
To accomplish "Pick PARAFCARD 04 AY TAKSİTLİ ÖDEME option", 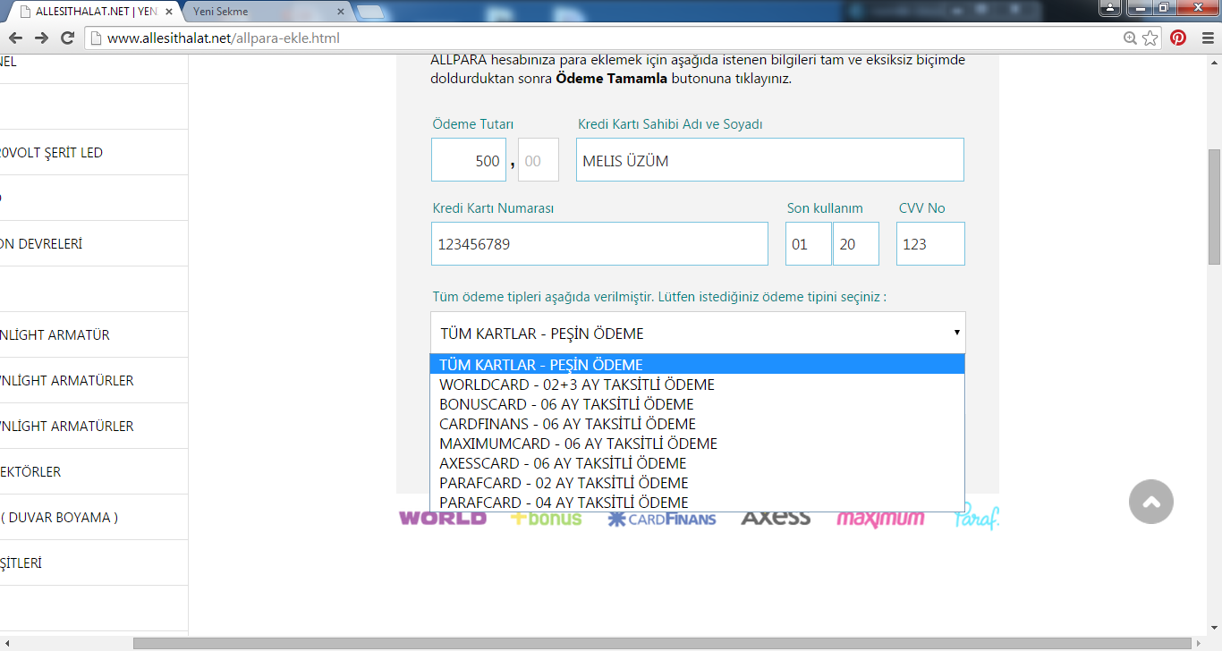I will point(564,503).
